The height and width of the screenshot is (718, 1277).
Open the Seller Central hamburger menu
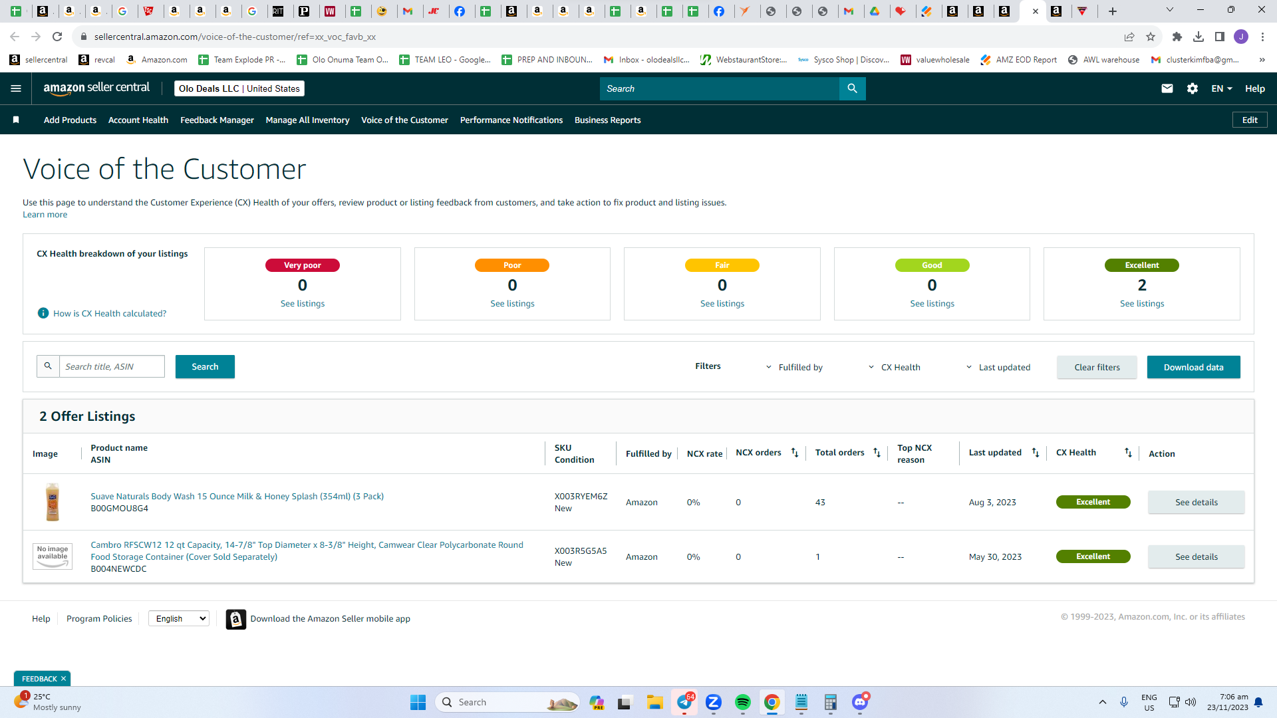[x=16, y=88]
